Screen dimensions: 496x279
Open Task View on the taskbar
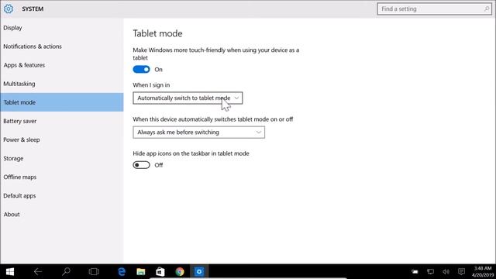(x=94, y=272)
